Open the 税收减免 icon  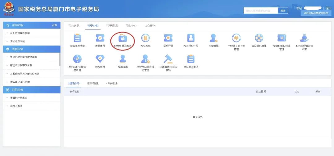[x=145, y=38]
